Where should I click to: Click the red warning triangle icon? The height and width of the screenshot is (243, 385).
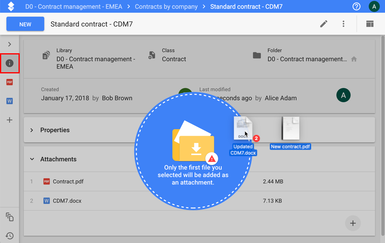pyautogui.click(x=212, y=159)
